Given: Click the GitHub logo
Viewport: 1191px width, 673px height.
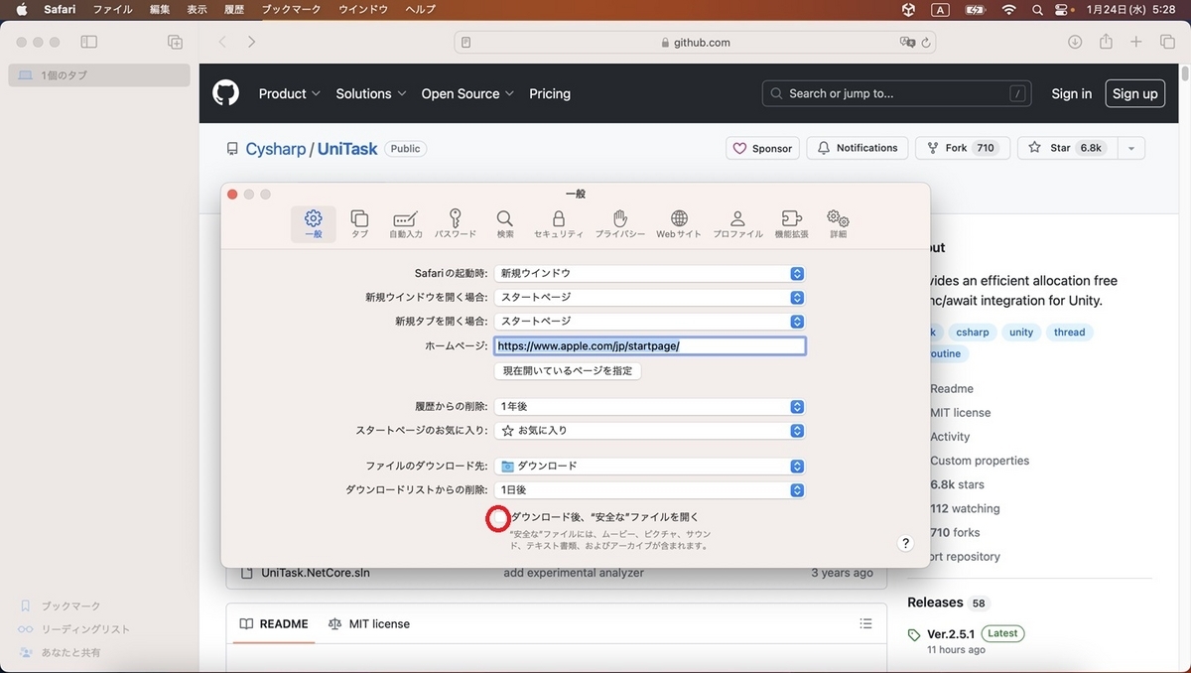Looking at the screenshot, I should pos(226,93).
